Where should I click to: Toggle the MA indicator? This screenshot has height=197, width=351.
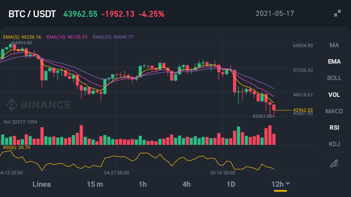click(334, 45)
